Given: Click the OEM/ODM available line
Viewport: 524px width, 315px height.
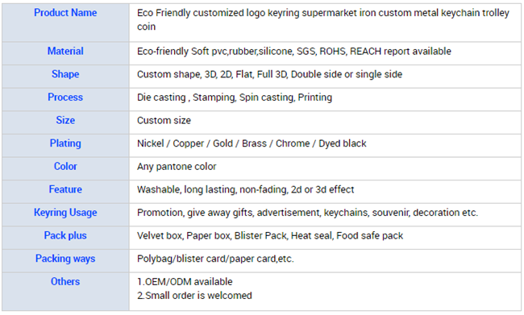Looking at the screenshot, I should point(185,282).
